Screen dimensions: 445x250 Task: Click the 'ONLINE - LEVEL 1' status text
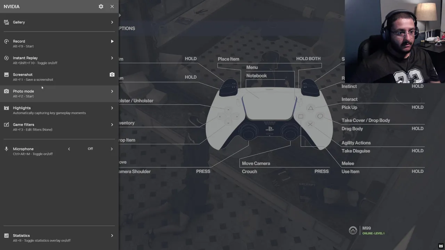[373, 233]
